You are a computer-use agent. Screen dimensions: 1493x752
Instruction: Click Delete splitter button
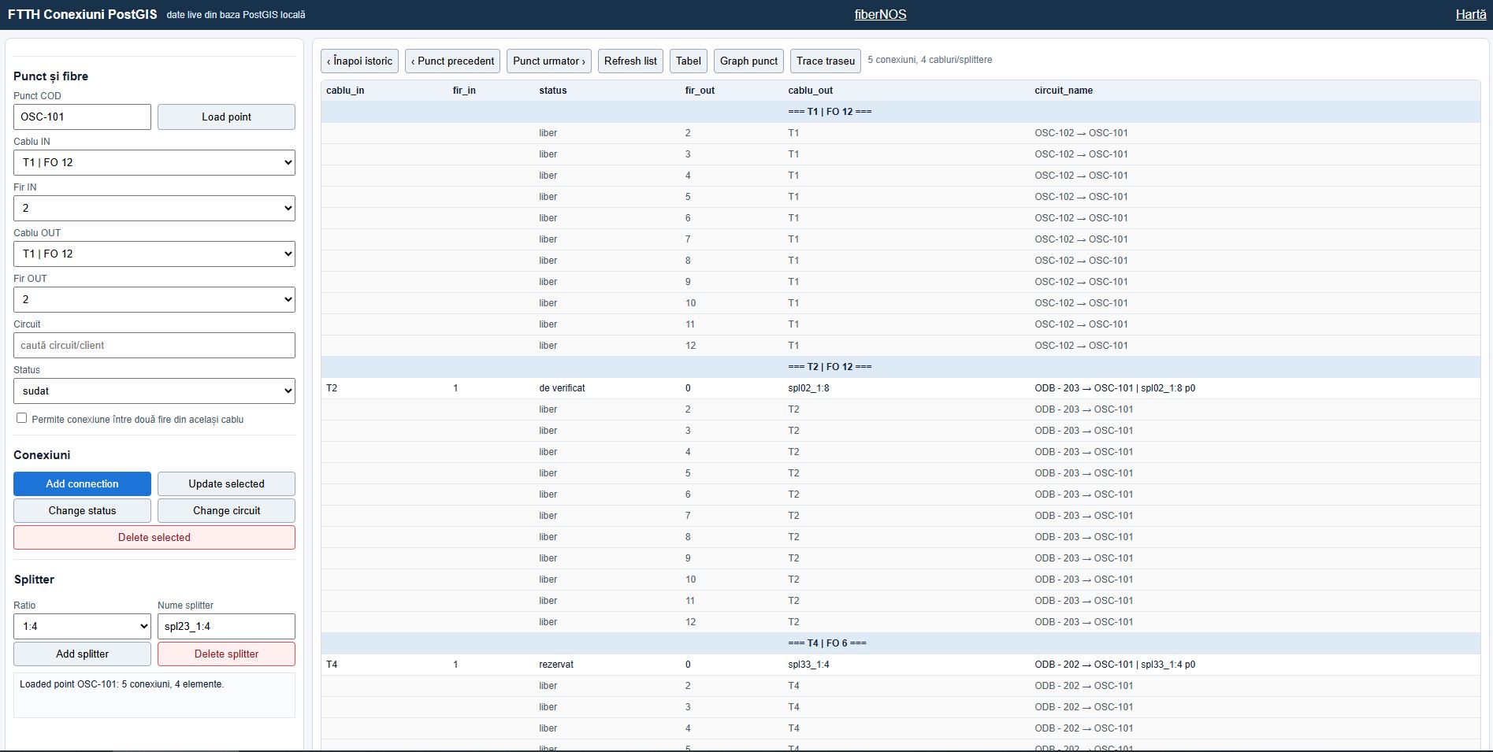pos(226,654)
